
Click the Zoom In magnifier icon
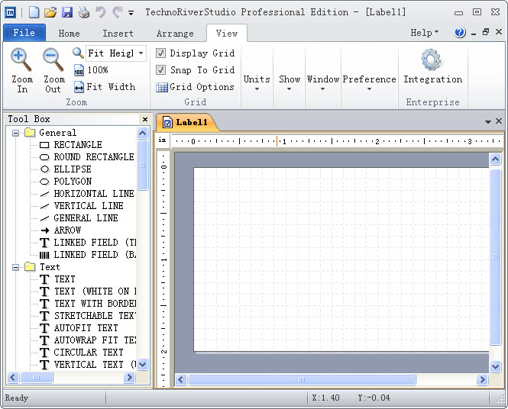tap(21, 60)
